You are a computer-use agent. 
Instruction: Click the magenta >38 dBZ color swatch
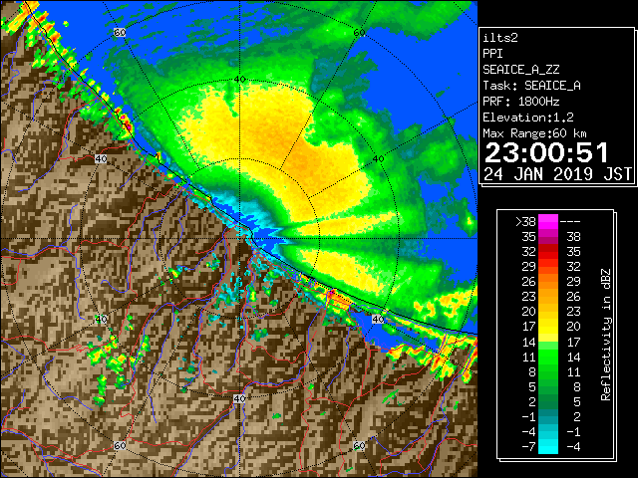(548, 221)
